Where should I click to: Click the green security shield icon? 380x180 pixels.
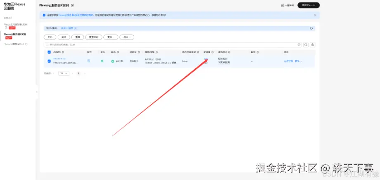coord(102,61)
